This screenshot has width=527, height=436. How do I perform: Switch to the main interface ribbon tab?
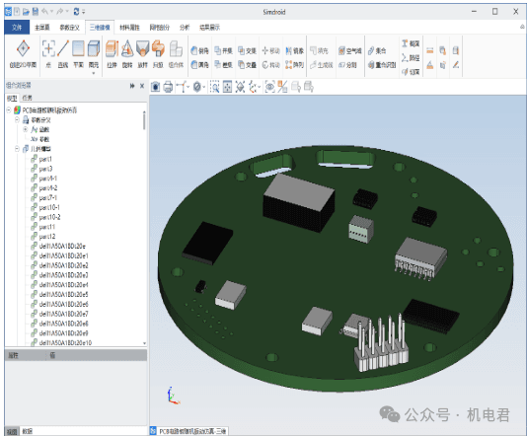pyautogui.click(x=42, y=28)
